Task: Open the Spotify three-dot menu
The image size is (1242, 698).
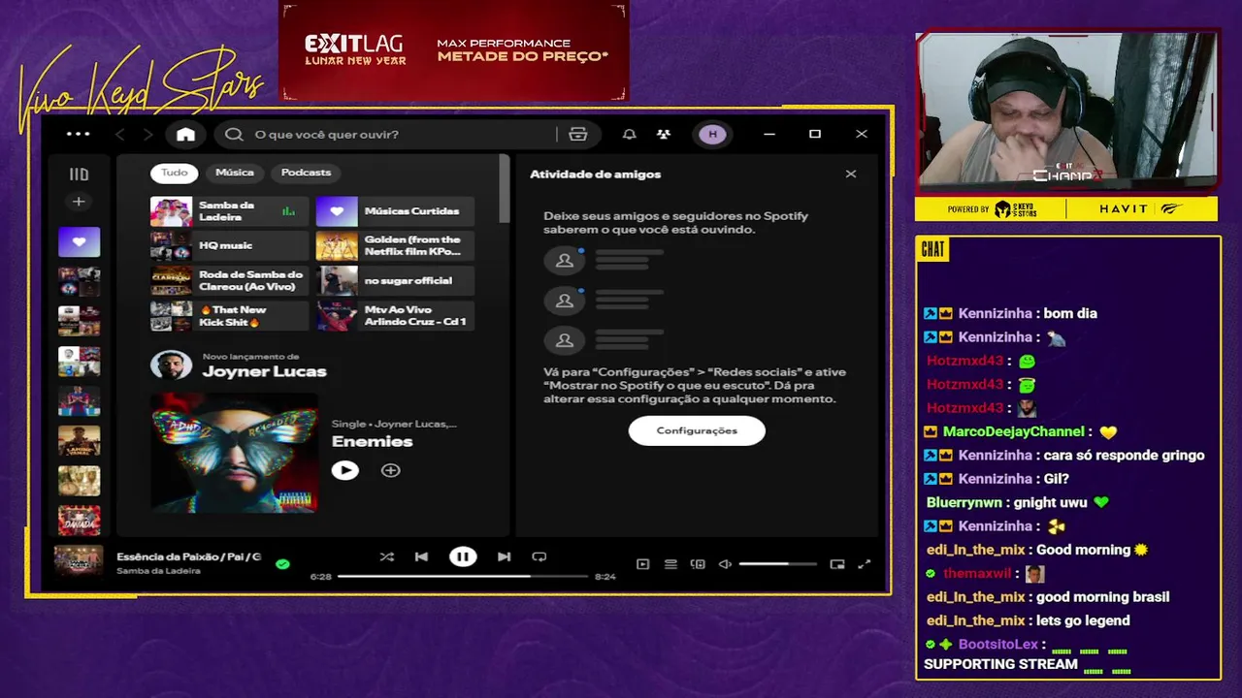Action: [78, 134]
